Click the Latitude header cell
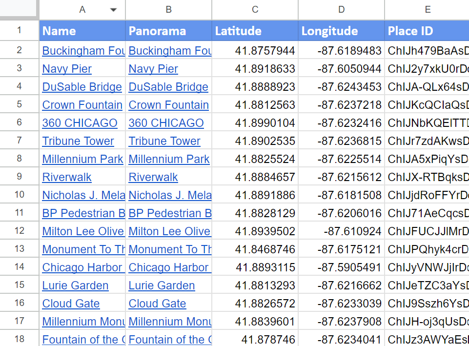Screen dimensions: 469x346 tap(255, 31)
